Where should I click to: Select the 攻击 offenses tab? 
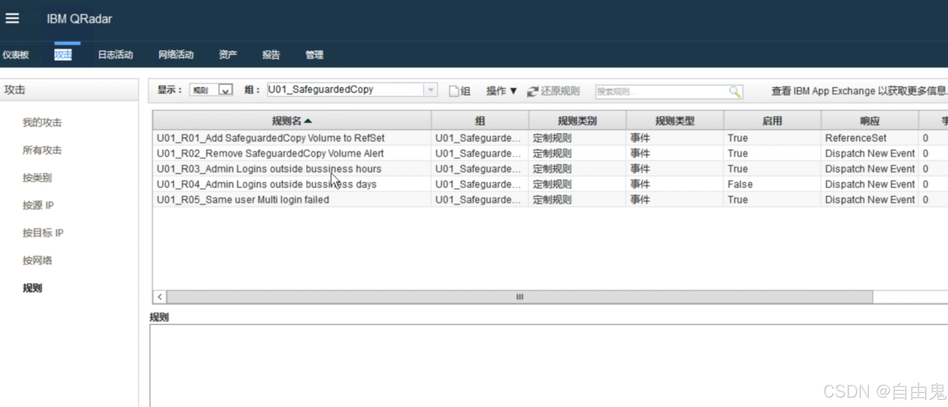tap(63, 55)
